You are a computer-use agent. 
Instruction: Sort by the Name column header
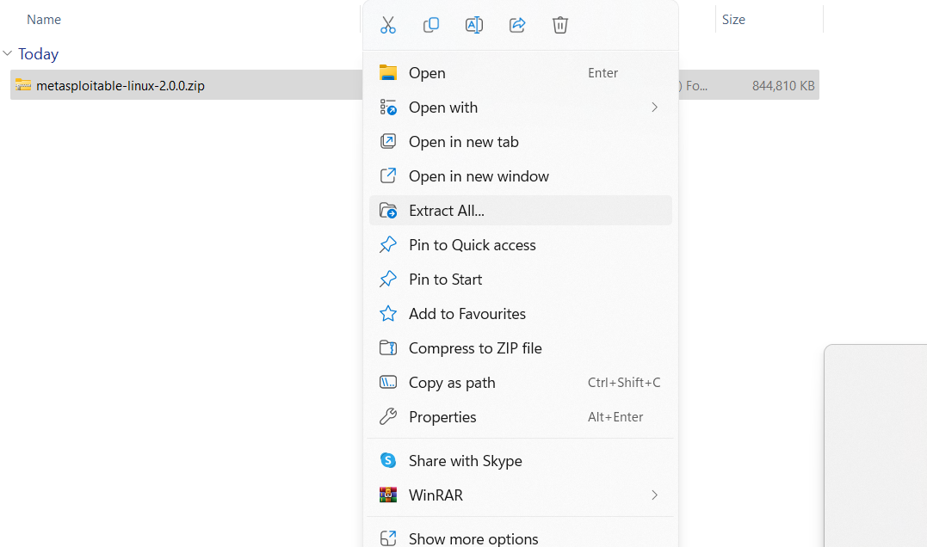44,20
